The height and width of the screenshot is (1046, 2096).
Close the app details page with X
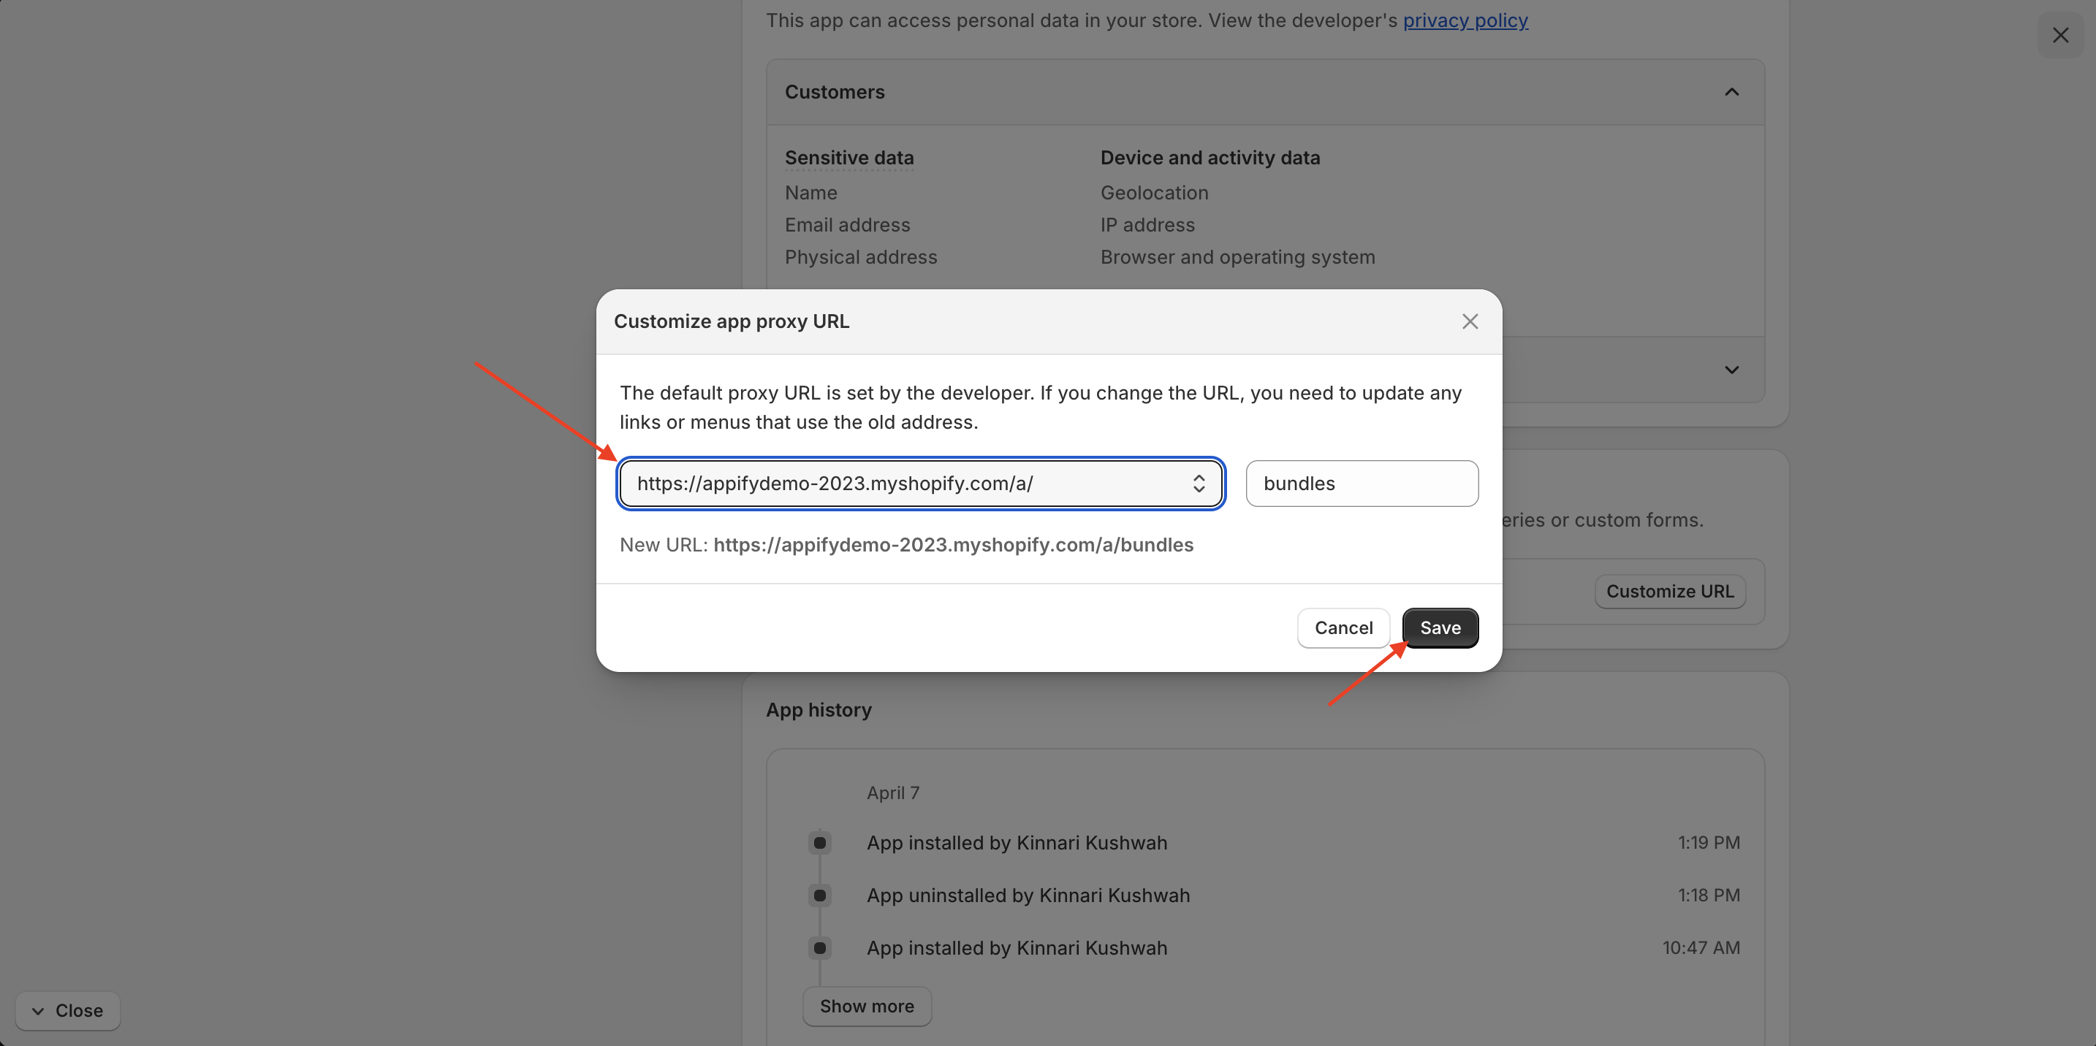(2059, 35)
